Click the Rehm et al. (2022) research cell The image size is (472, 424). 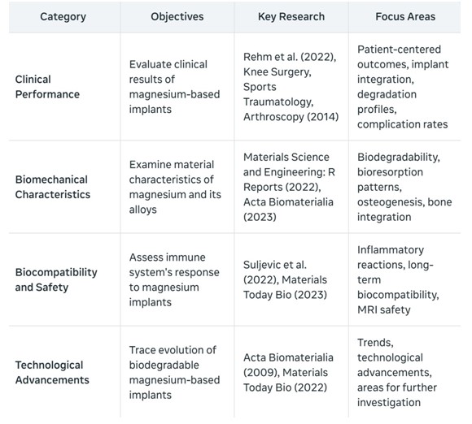(x=291, y=87)
